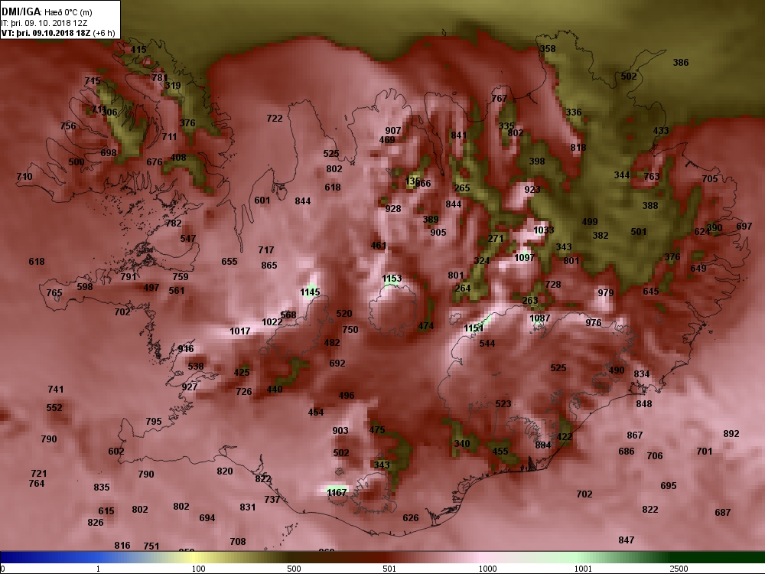Click the map value '884'
Screen dimensions: 765x574
[543, 445]
